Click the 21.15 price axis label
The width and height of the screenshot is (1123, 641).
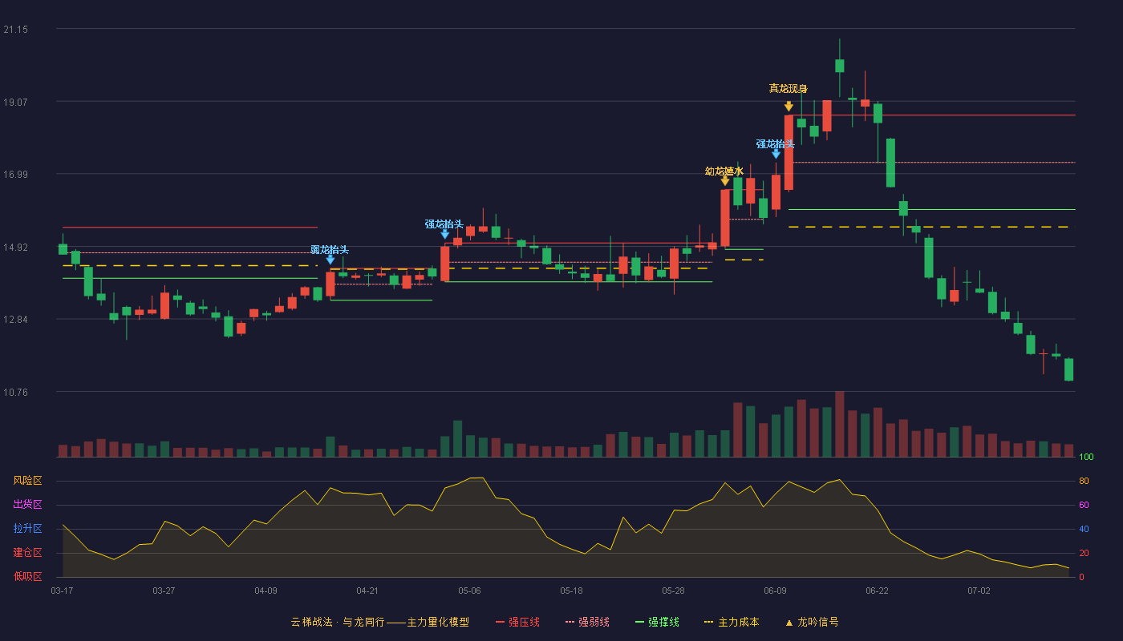pos(15,30)
